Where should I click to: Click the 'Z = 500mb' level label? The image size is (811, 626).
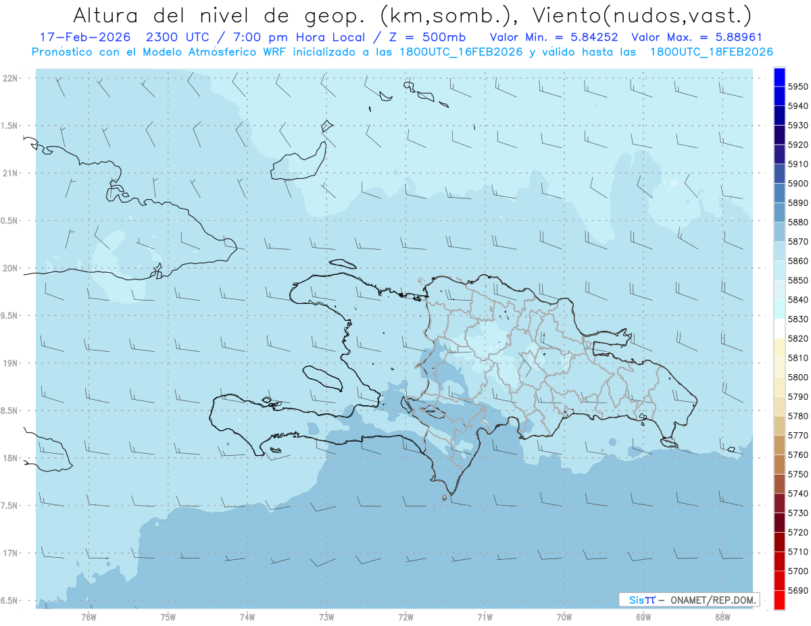click(x=425, y=37)
